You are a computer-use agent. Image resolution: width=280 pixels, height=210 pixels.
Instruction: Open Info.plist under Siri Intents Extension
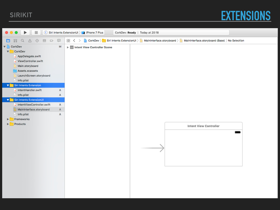pos(33,95)
